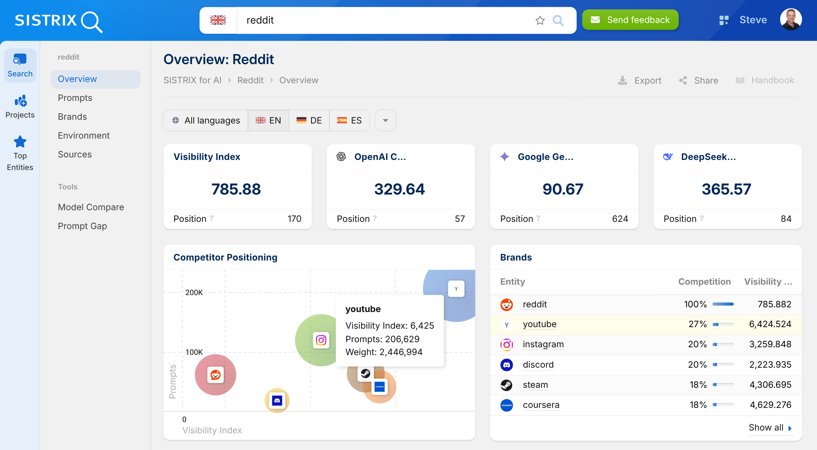Click the Brands panel heading
Image resolution: width=817 pixels, height=450 pixels.
pos(516,257)
